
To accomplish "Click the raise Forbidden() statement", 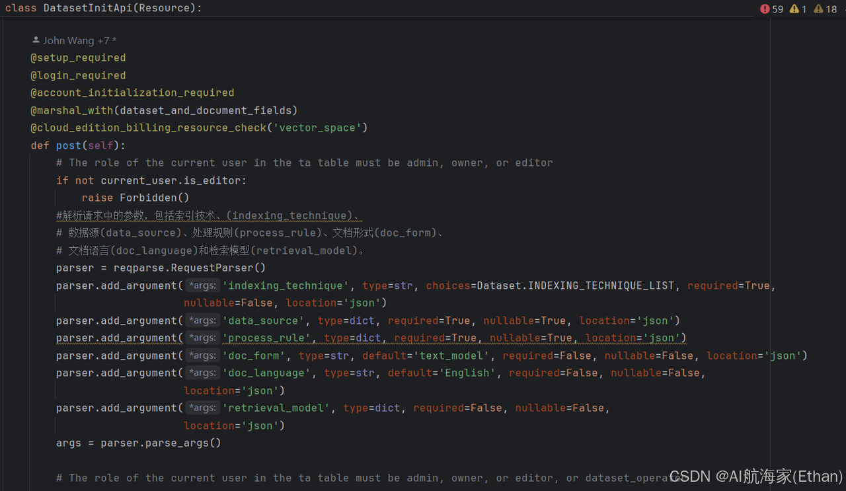I will 135,198.
